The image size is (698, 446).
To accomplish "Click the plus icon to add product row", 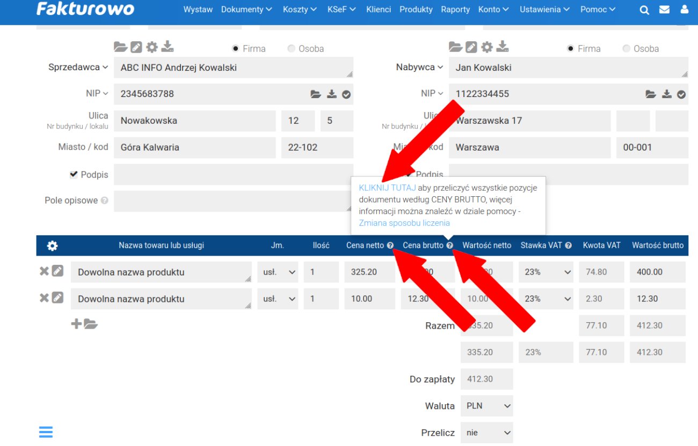I will (x=76, y=324).
